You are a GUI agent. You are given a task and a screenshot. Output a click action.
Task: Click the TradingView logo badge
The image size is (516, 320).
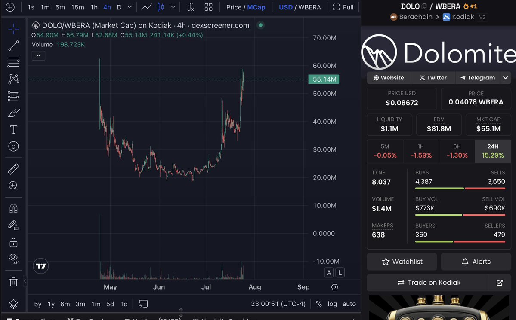41,266
